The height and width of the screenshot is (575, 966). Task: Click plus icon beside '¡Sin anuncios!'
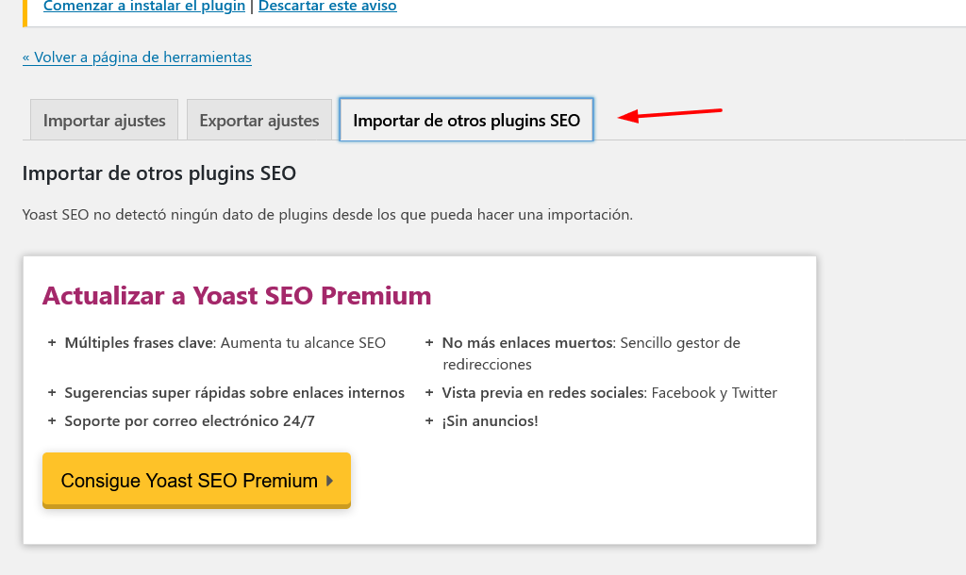429,420
